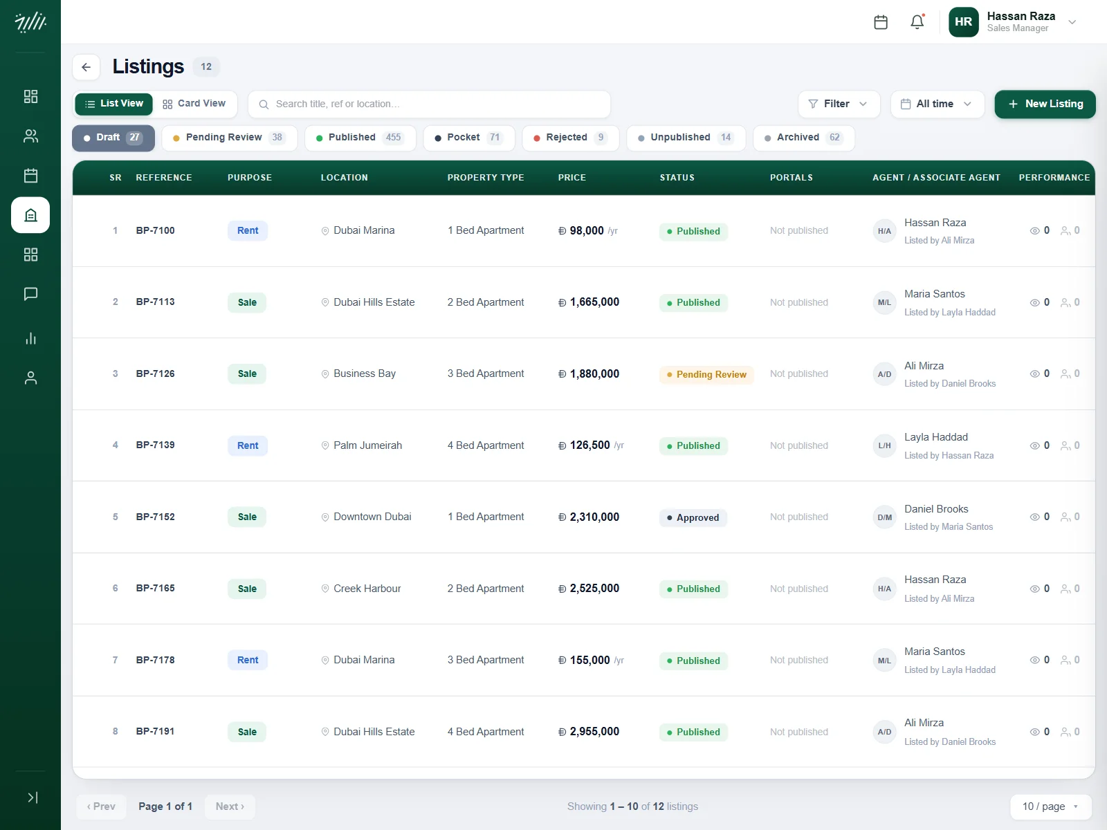Image resolution: width=1107 pixels, height=830 pixels.
Task: Click the D/M agent avatar for BP-7152
Action: coord(884,517)
